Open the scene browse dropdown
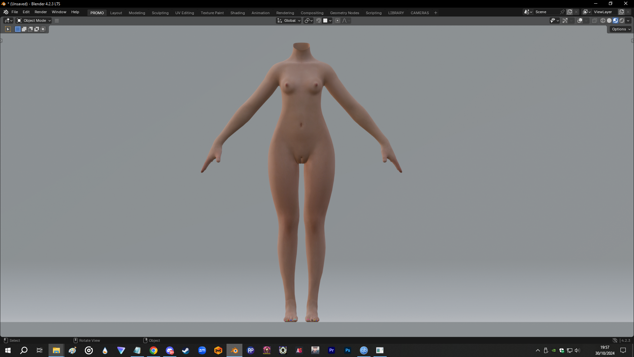Image resolution: width=634 pixels, height=357 pixels. point(528,12)
